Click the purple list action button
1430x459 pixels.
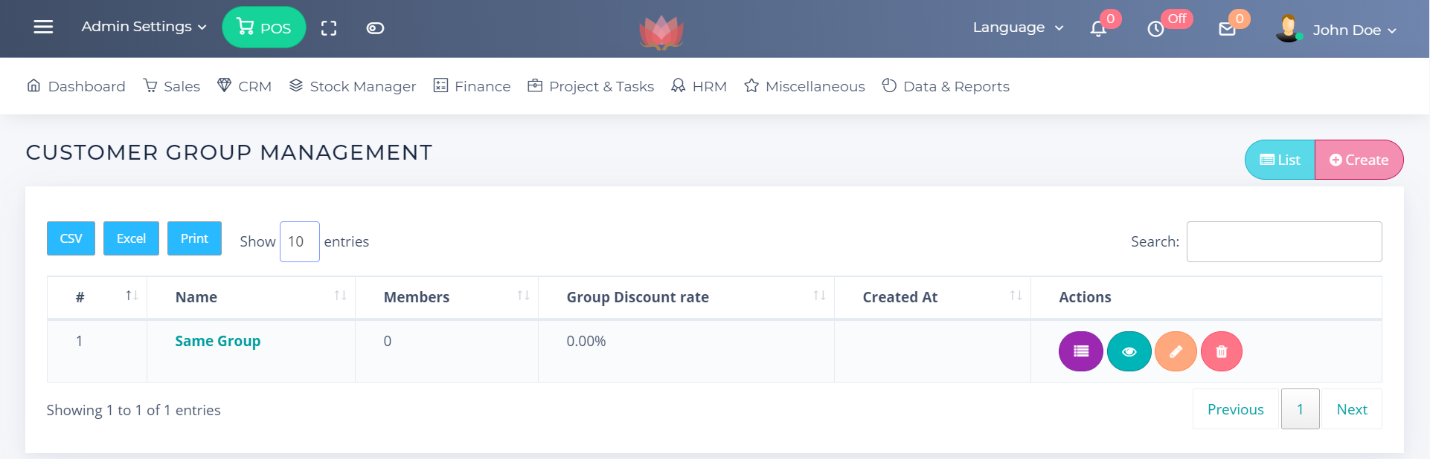pos(1080,351)
